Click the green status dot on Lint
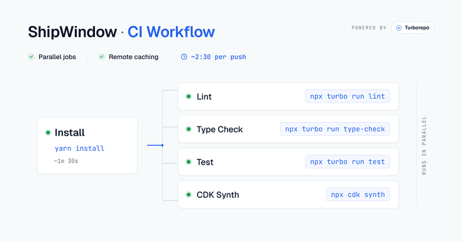Viewport: 462px width, 242px height. click(189, 96)
